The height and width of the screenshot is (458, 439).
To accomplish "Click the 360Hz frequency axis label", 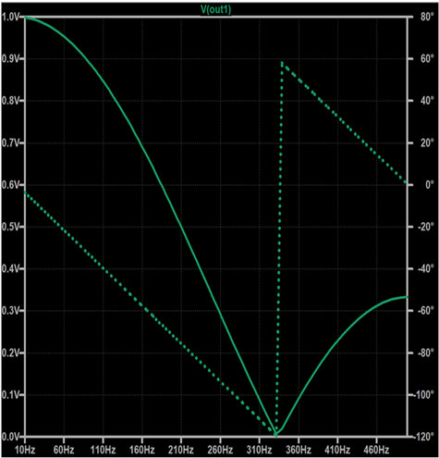I will [299, 450].
